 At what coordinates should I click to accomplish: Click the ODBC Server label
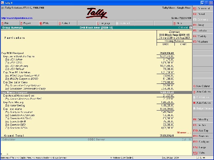click(x=96, y=140)
